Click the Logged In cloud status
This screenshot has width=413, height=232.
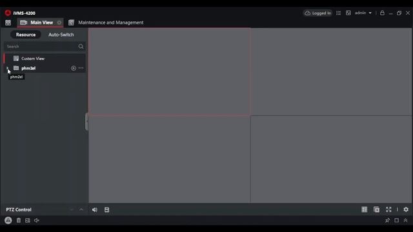(317, 13)
